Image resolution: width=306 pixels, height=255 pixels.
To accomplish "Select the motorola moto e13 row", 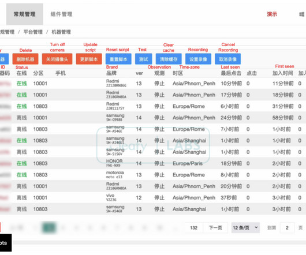I will [x=153, y=175].
